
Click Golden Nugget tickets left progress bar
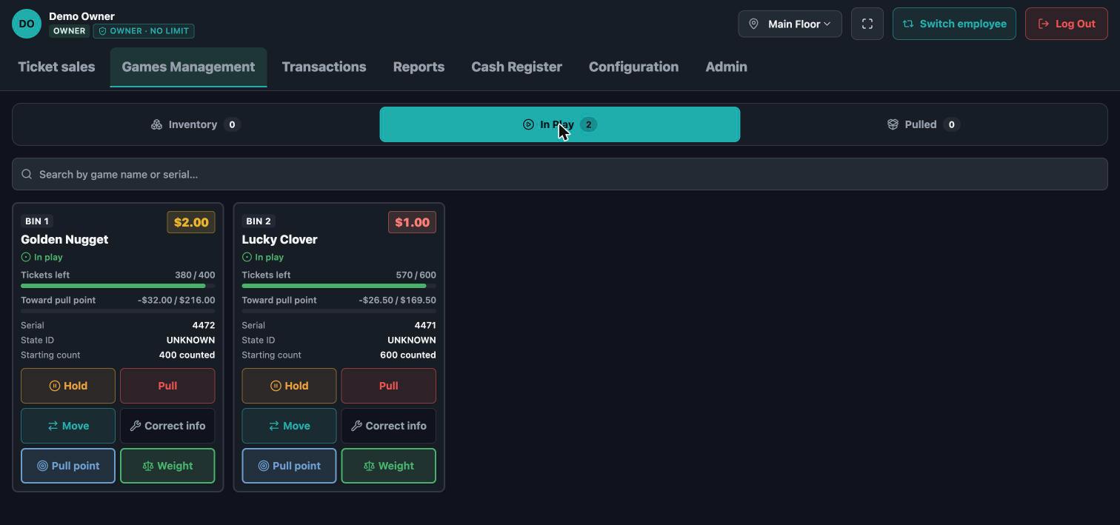click(118, 286)
